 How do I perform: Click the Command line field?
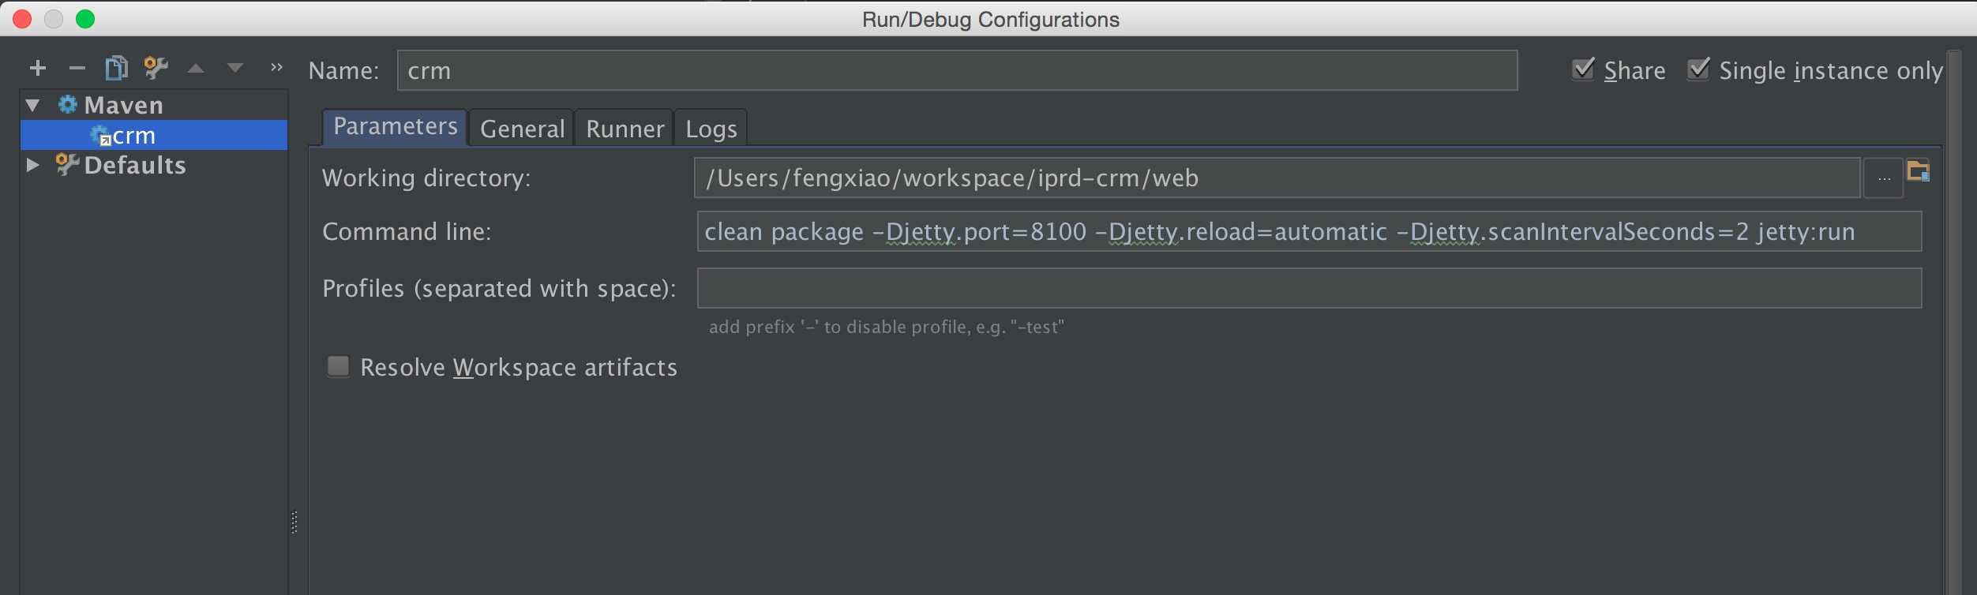coord(1309,231)
